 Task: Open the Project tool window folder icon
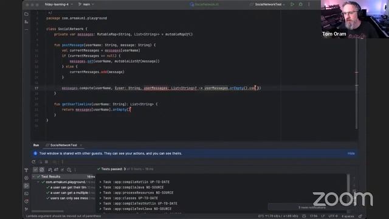27,14
